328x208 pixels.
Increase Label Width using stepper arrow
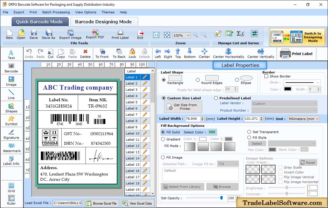[202, 117]
